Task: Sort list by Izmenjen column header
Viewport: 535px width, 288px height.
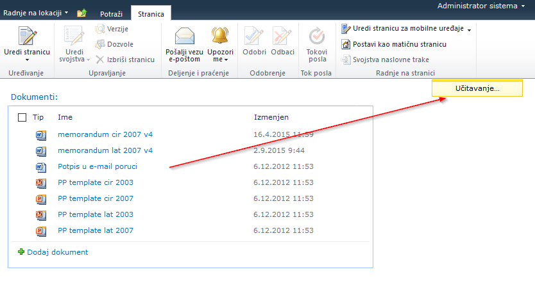Action: click(271, 117)
